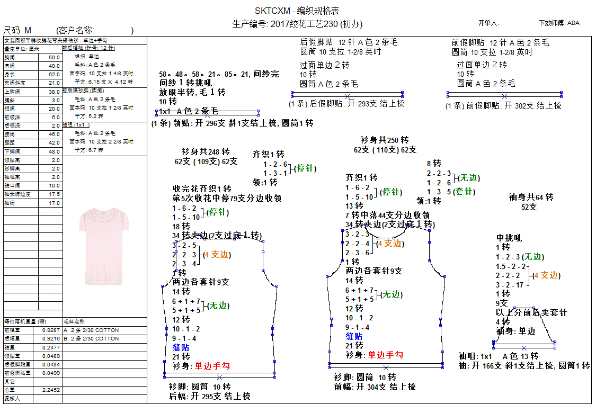The height and width of the screenshot is (413, 596).
Task: Click the '开单人' label
Action: tap(488, 23)
